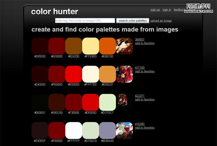The width and height of the screenshot is (217, 146).
Task: Open palette link 417100
Action: coord(140,67)
